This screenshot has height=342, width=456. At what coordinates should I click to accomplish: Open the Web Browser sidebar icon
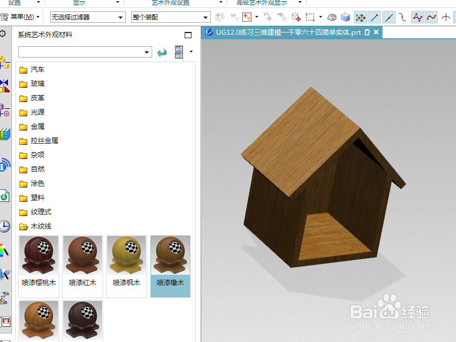click(5, 196)
